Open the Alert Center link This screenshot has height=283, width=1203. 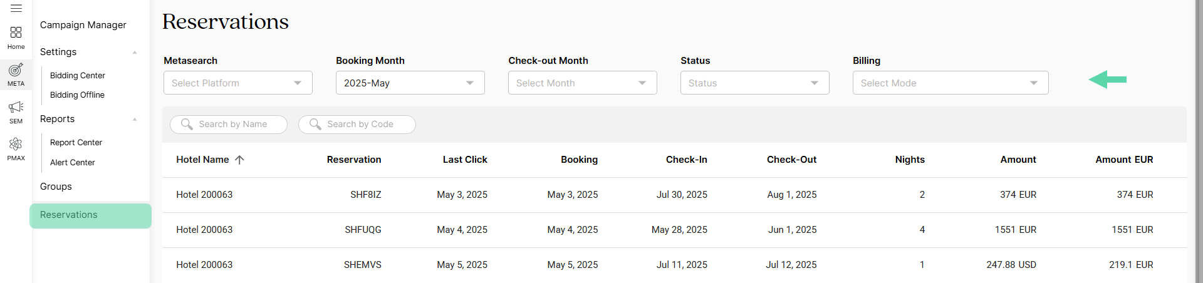click(x=73, y=162)
